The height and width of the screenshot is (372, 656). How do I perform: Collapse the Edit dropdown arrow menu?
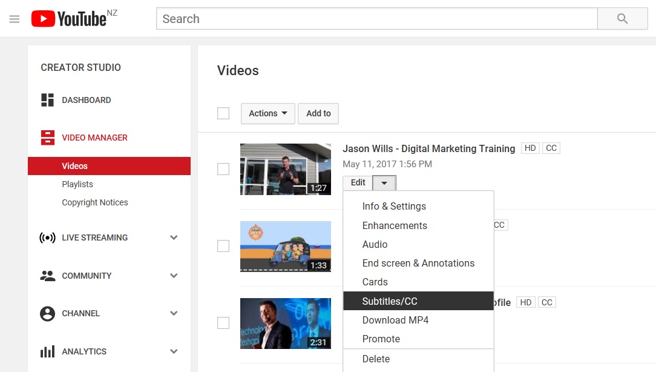tap(384, 182)
